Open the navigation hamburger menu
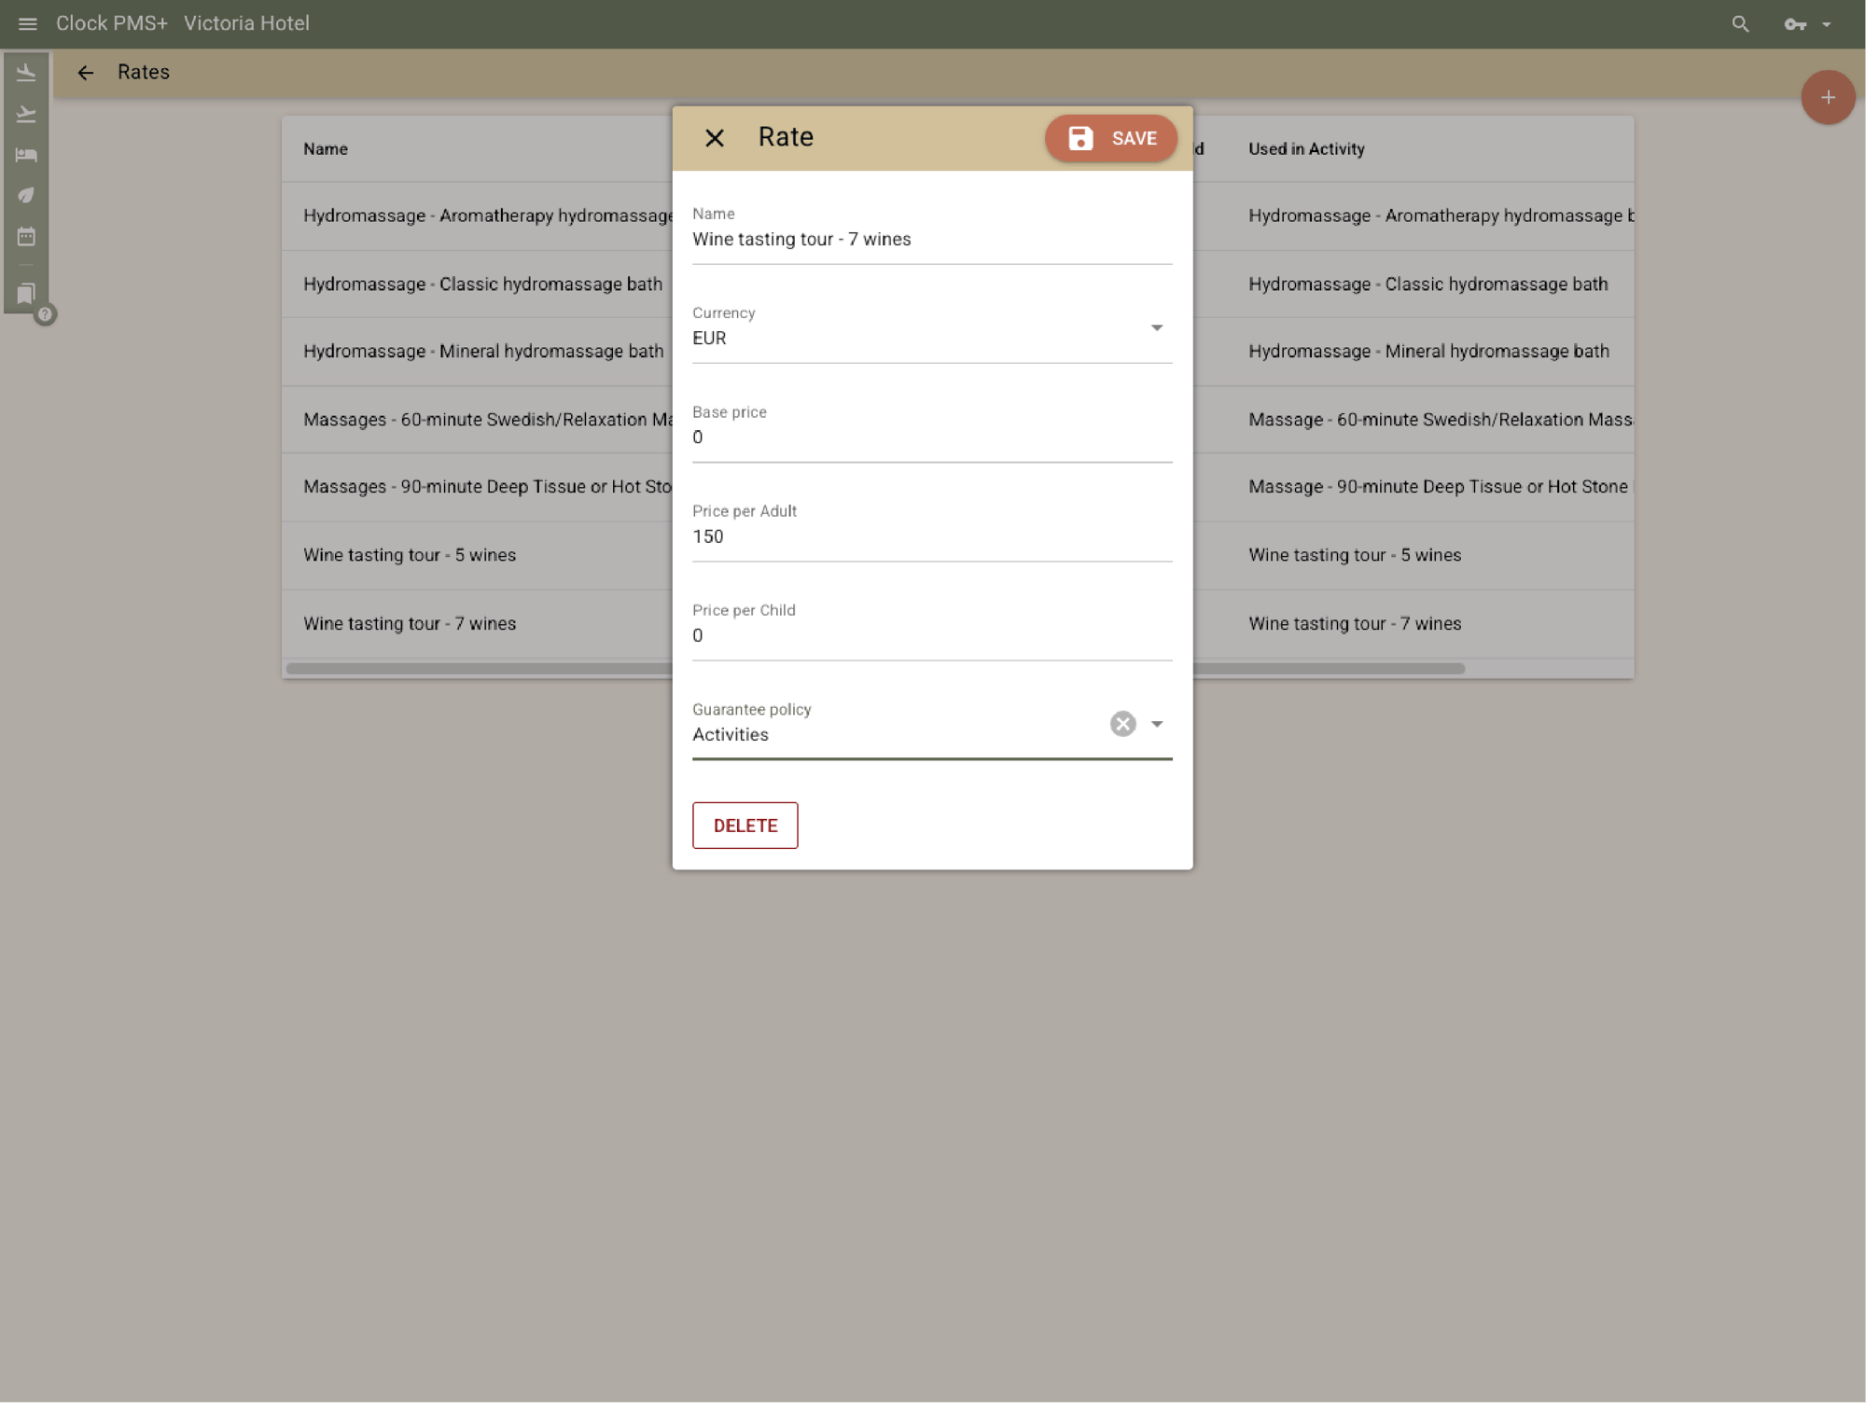The width and height of the screenshot is (1866, 1403). coord(27,23)
